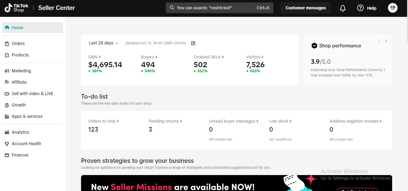The image size is (408, 191).
Task: Go to next card with right arrow
Action: pyautogui.click(x=386, y=41)
